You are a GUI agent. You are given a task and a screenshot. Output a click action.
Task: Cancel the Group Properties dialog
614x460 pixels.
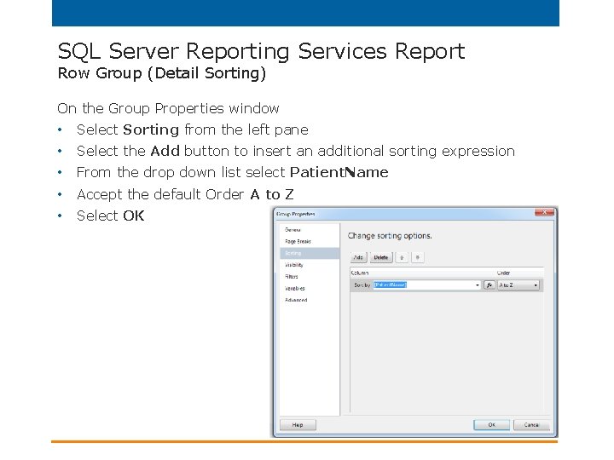point(531,425)
